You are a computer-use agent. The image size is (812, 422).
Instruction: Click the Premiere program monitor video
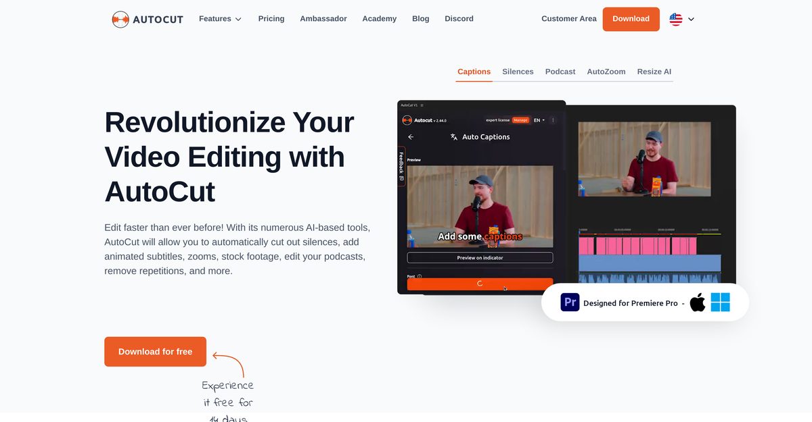pyautogui.click(x=644, y=159)
